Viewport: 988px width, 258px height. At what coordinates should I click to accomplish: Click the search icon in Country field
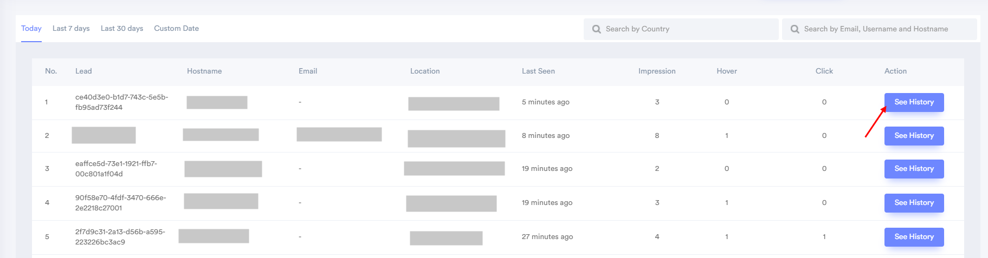pyautogui.click(x=596, y=29)
